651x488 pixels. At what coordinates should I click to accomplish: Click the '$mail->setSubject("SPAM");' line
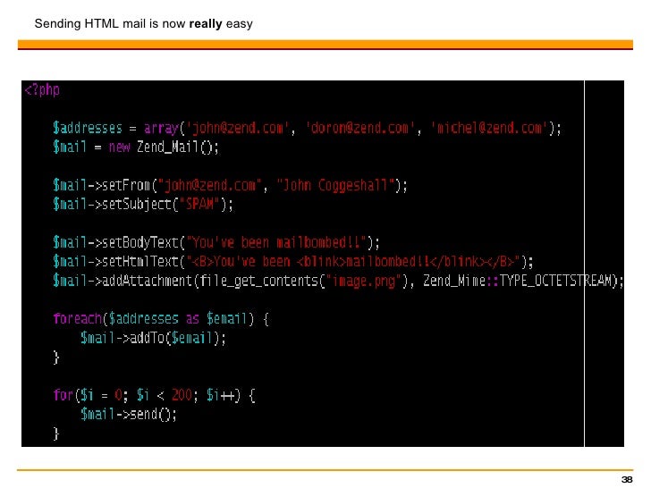(x=143, y=204)
